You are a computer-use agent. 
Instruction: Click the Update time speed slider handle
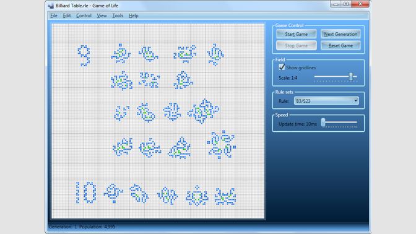click(x=323, y=123)
